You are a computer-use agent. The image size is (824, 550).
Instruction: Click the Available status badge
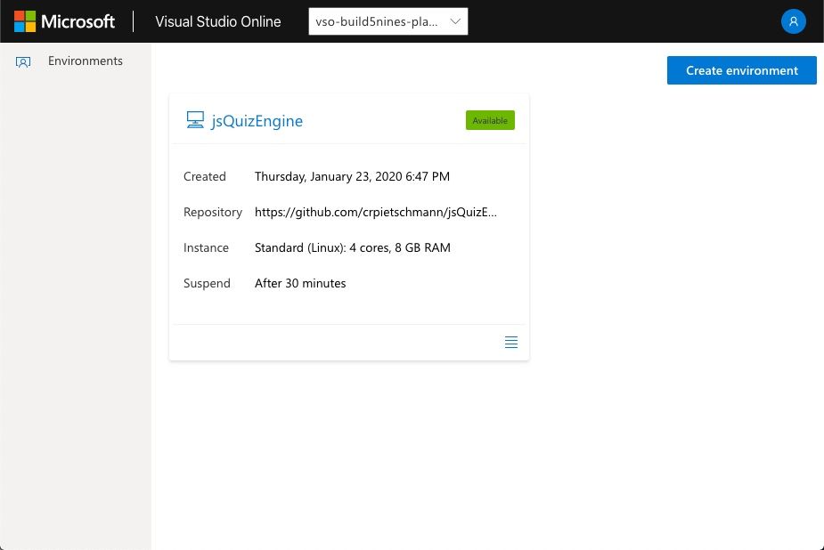(x=490, y=120)
